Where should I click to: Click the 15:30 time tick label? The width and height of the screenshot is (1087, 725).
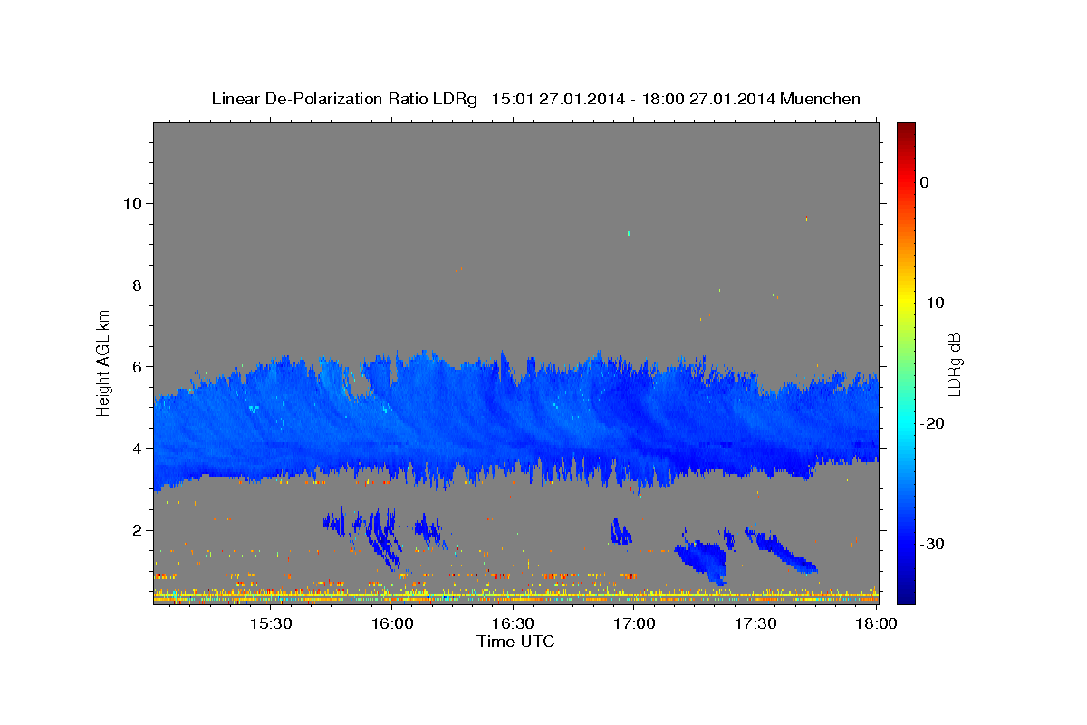click(x=270, y=624)
